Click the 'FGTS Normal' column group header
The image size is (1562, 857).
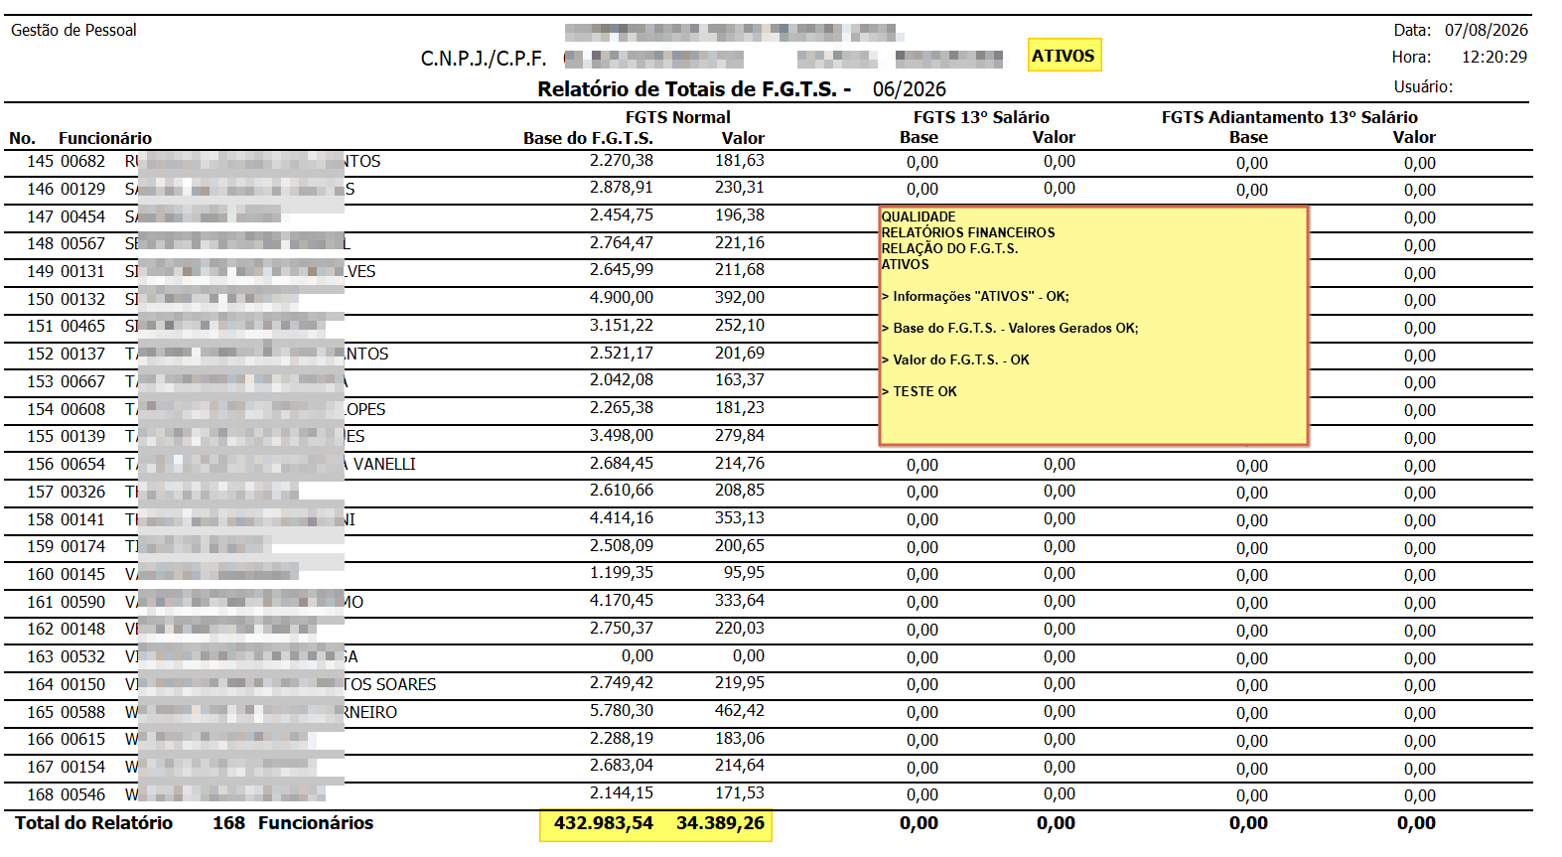(677, 117)
